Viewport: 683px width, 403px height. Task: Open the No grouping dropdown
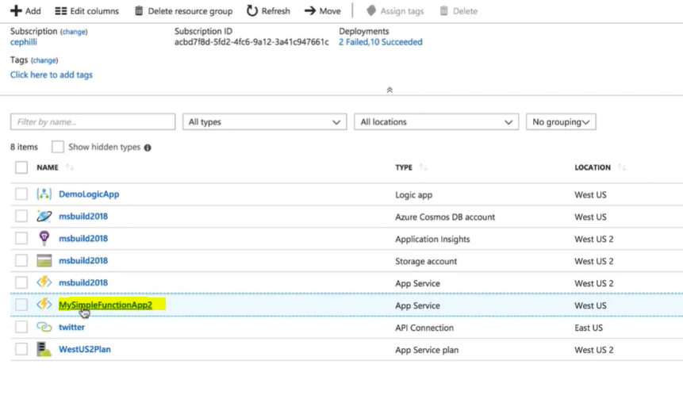pyautogui.click(x=561, y=122)
